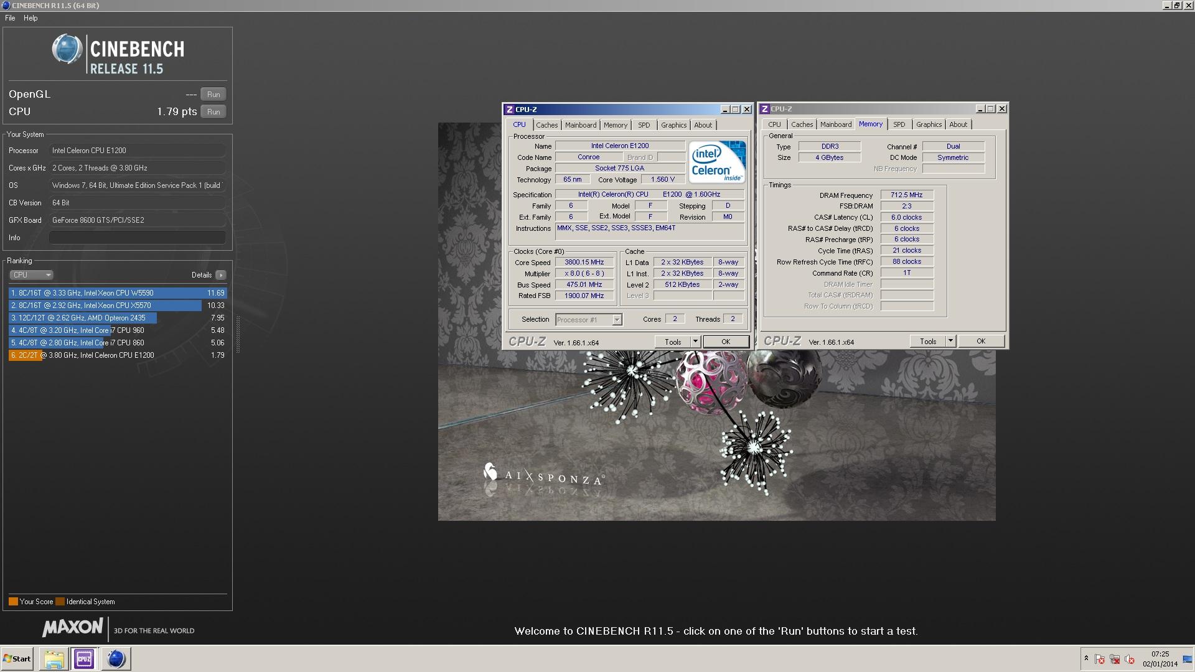Click the Info text field
Viewport: 1195px width, 672px height.
[137, 238]
